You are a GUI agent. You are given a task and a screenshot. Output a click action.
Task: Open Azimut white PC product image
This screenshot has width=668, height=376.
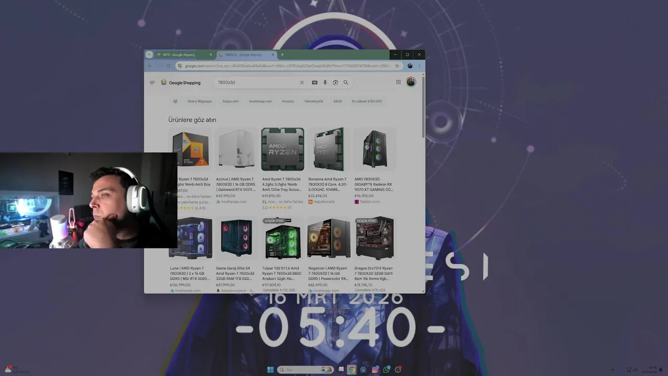[x=236, y=149]
